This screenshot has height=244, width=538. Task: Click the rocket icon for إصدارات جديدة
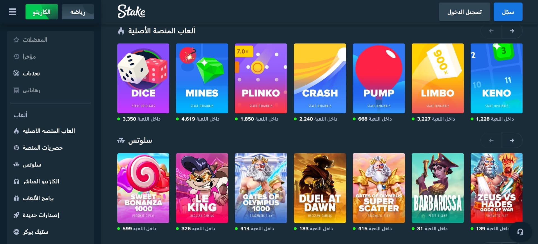pyautogui.click(x=16, y=215)
